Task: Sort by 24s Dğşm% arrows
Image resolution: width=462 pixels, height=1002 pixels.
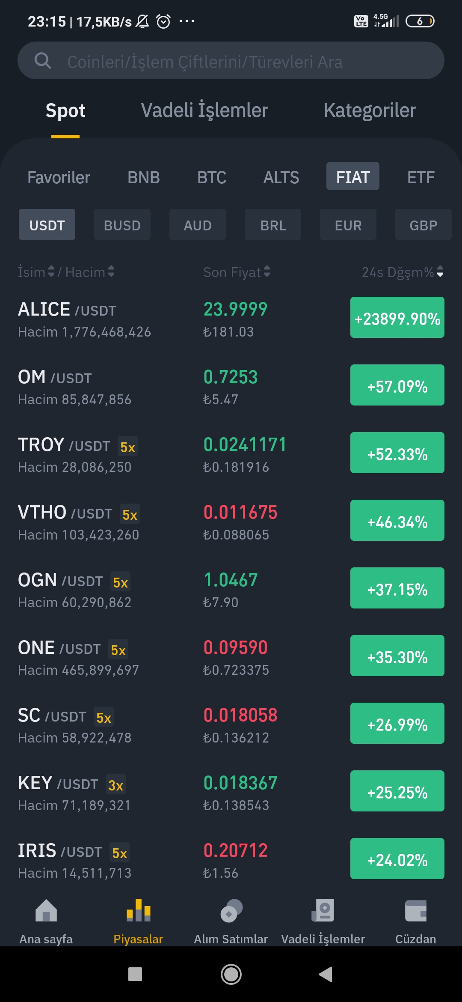Action: (x=440, y=271)
